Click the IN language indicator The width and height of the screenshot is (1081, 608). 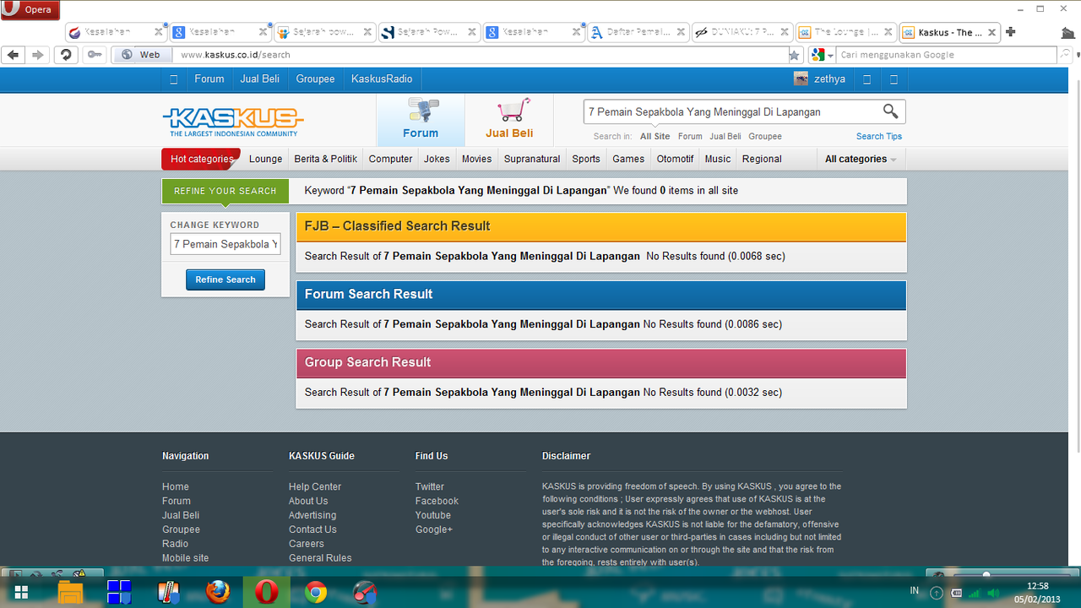915,591
